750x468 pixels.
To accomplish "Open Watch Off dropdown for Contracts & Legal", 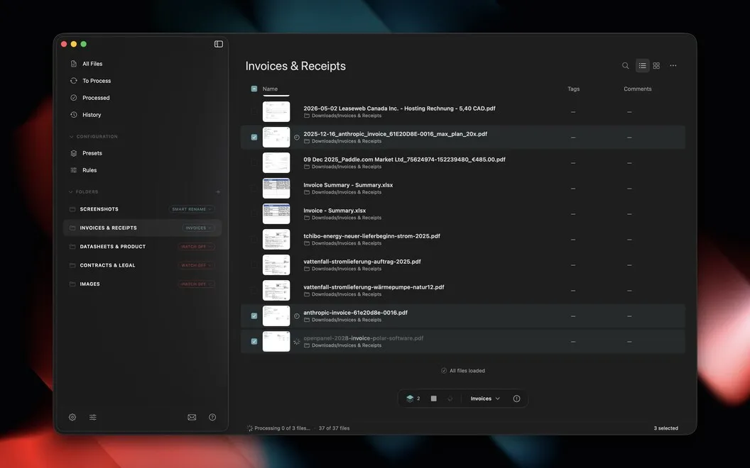I will [196, 265].
